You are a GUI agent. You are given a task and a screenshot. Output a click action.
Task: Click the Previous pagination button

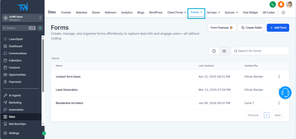coord(253,115)
